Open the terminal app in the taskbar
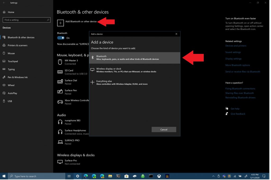The image size is (271, 180). 119,177
